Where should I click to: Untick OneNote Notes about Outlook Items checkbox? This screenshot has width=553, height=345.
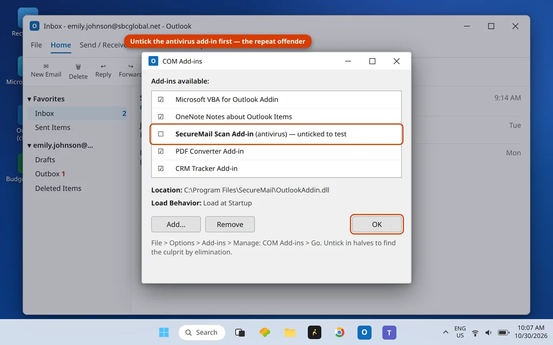pos(161,117)
